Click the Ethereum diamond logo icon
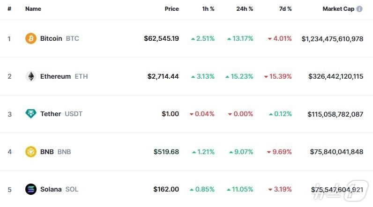The image size is (373, 207). tap(31, 76)
